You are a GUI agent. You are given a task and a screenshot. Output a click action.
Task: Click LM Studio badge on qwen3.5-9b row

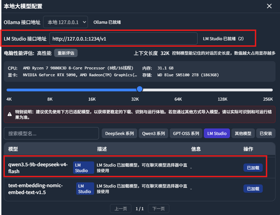click(x=83, y=168)
